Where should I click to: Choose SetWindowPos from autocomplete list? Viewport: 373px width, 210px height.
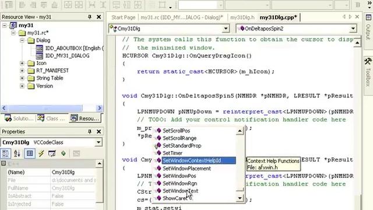click(x=180, y=176)
